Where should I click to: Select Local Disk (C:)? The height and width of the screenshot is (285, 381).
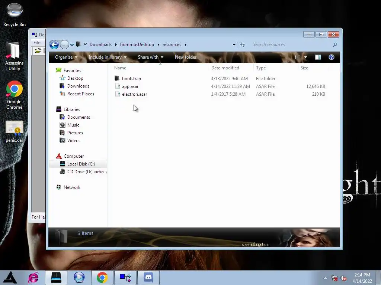click(81, 164)
